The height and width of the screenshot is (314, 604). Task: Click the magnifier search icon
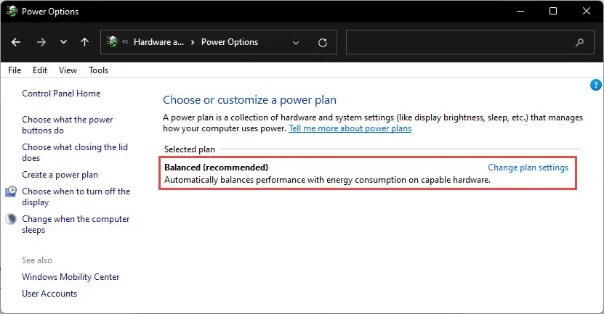(579, 42)
